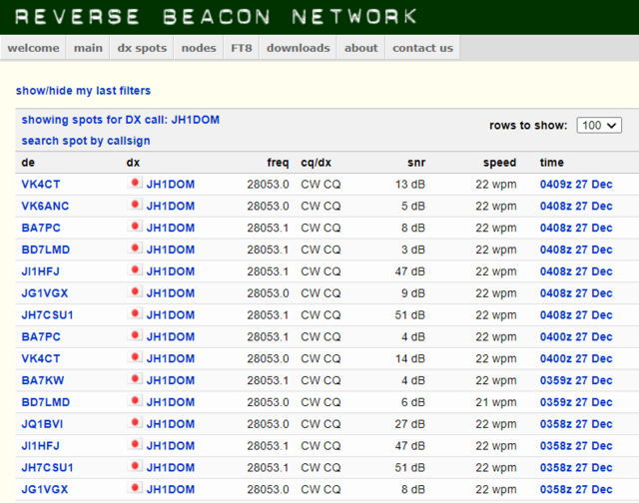Image resolution: width=639 pixels, height=503 pixels.
Task: Select 13 dB snr value
Action: tap(410, 185)
